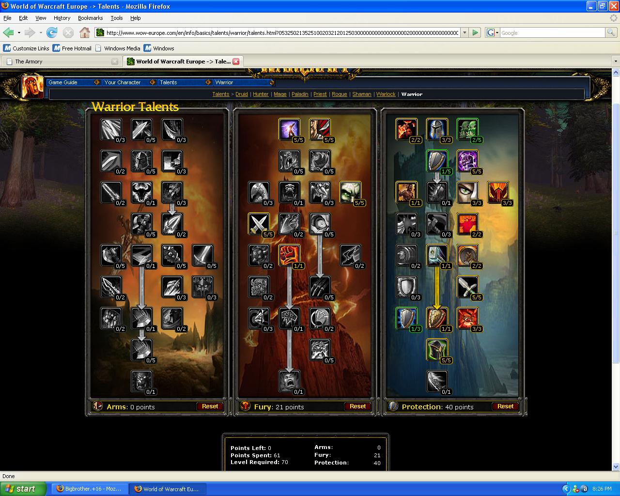The image size is (620, 496).
Task: Click Firefox Reload button
Action: [52, 32]
